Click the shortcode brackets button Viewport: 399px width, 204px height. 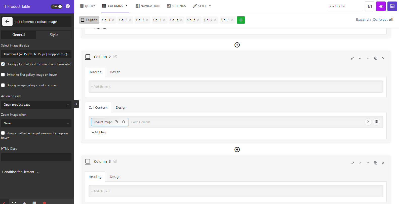coord(370,6)
